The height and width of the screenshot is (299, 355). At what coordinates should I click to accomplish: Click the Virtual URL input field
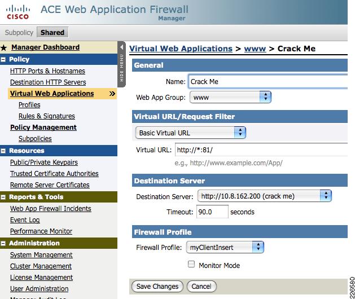pyautogui.click(x=261, y=149)
